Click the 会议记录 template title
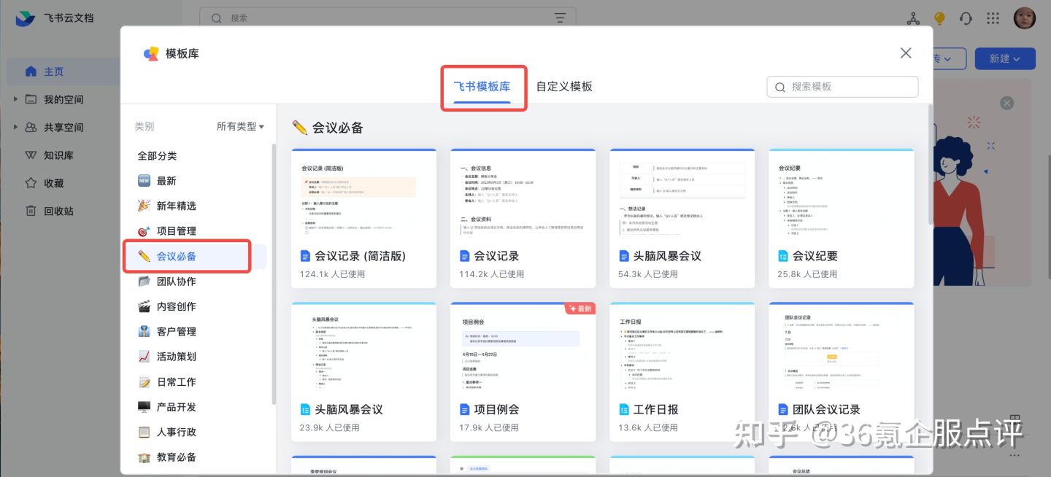 [x=496, y=256]
